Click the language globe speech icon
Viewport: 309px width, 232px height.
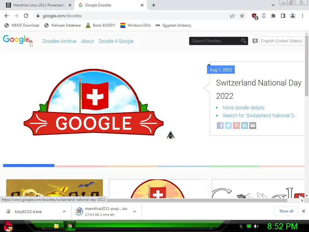click(255, 41)
